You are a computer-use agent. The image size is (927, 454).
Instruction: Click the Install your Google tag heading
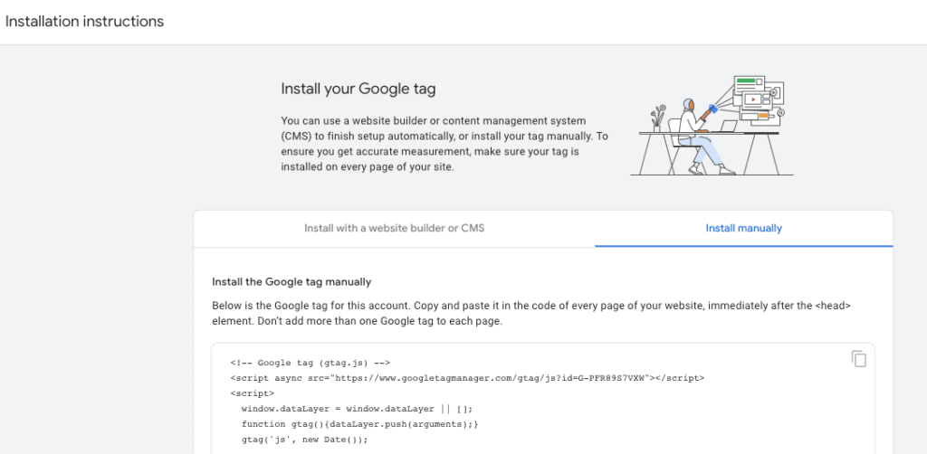point(358,90)
